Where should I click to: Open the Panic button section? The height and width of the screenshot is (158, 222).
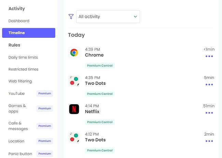pyautogui.click(x=20, y=154)
